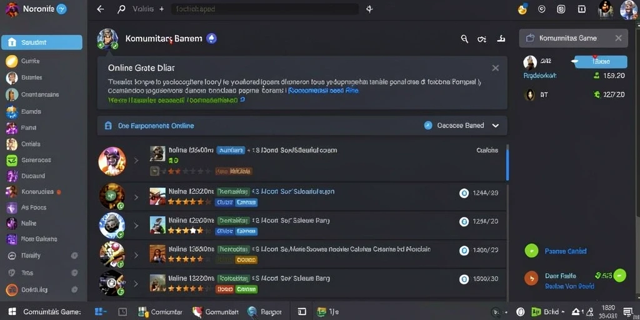Click the search input field in top bar
The width and height of the screenshot is (640, 320).
point(265,9)
